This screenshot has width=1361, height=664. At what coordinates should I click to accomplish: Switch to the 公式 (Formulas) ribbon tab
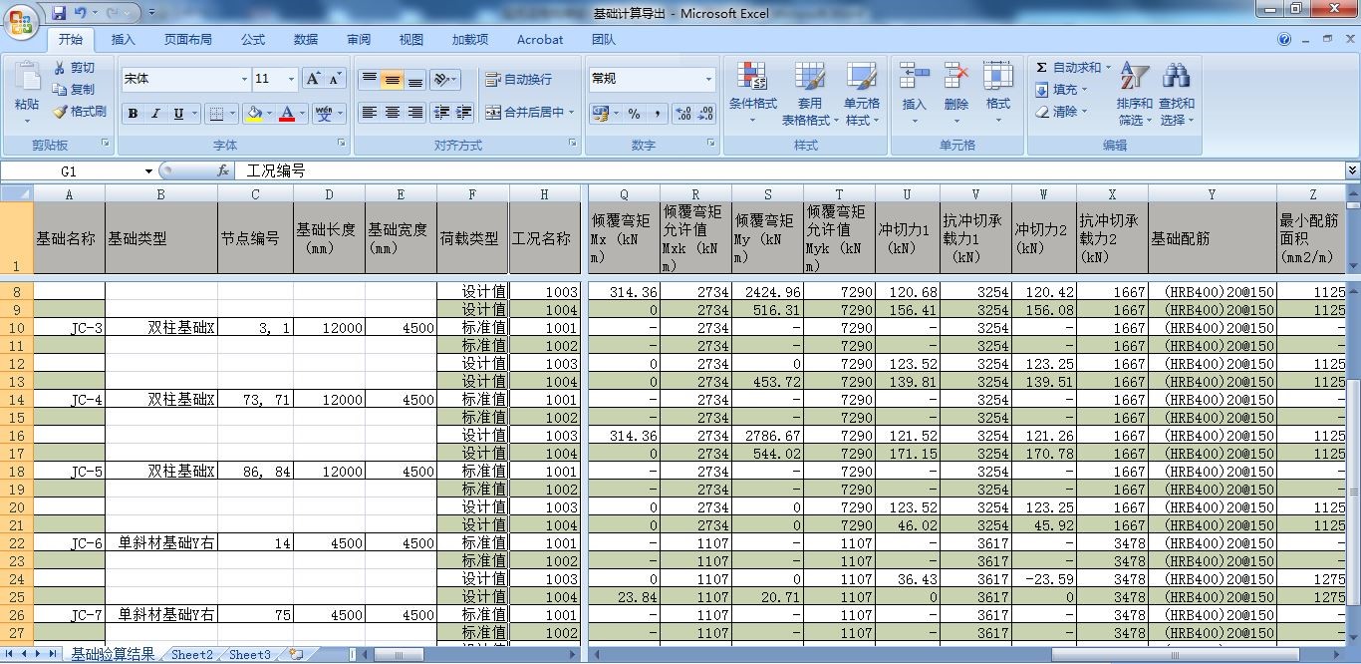[x=253, y=40]
